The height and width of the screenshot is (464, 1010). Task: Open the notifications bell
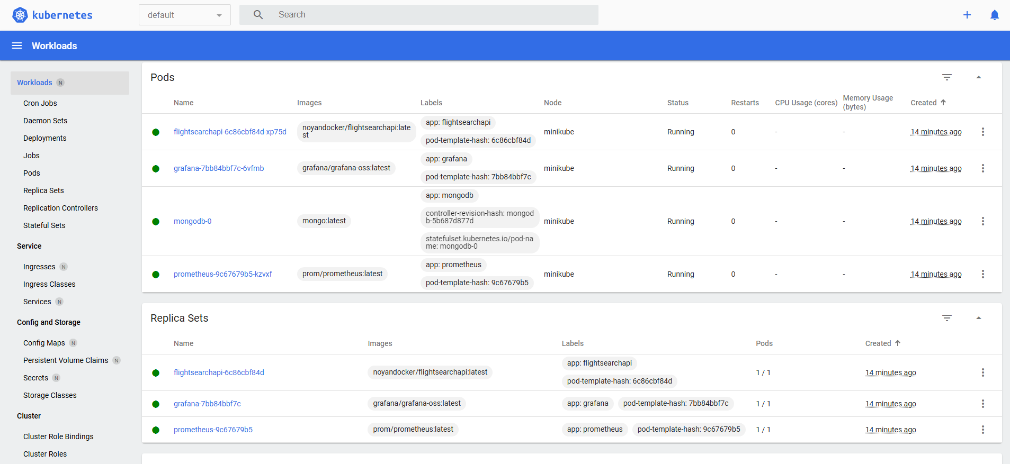click(x=995, y=15)
